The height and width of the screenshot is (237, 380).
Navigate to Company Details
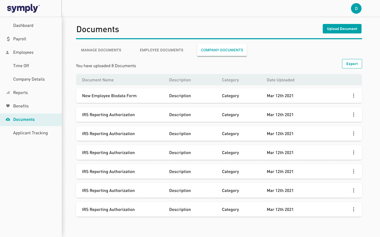(29, 79)
